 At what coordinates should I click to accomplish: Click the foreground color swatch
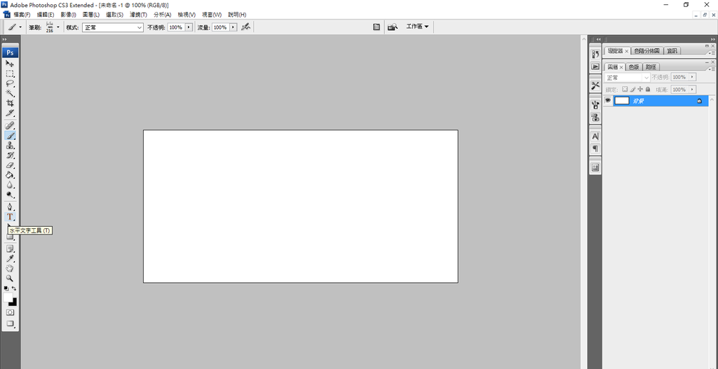pyautogui.click(x=8, y=297)
